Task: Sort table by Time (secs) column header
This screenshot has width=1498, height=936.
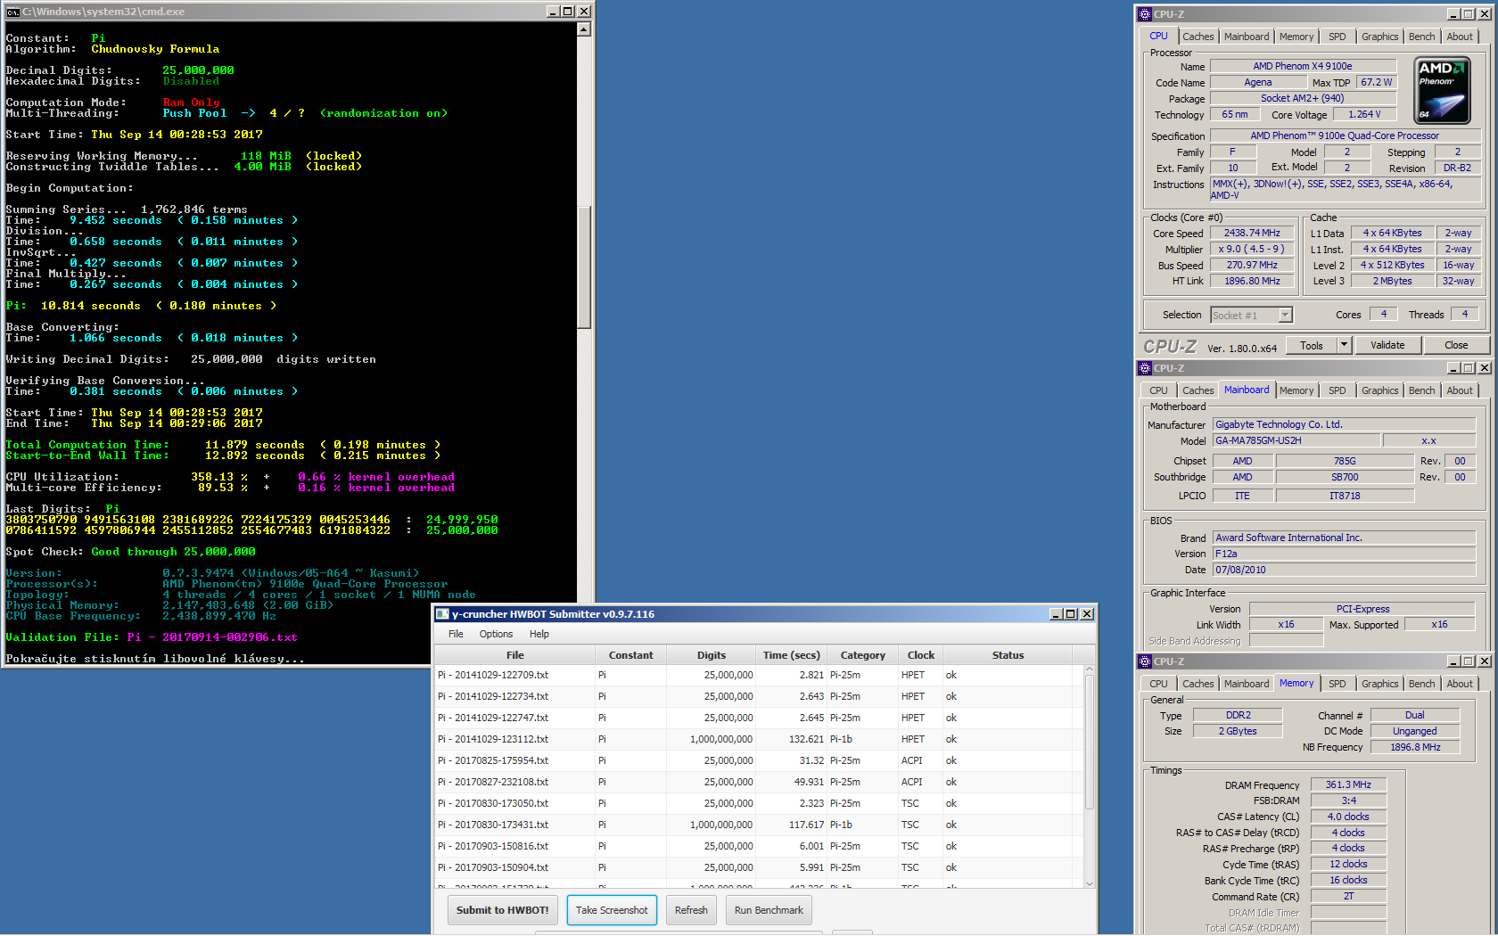Action: pos(792,655)
